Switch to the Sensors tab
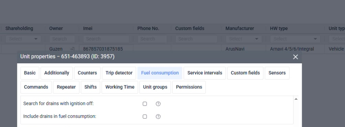The height and width of the screenshot is (127, 345). click(x=277, y=73)
